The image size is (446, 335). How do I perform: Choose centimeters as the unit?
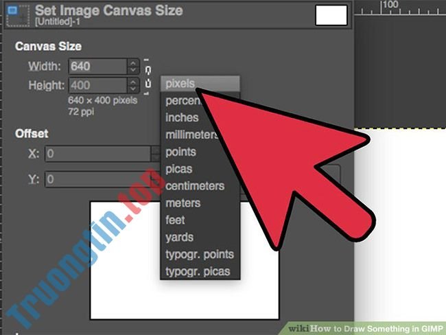click(194, 186)
